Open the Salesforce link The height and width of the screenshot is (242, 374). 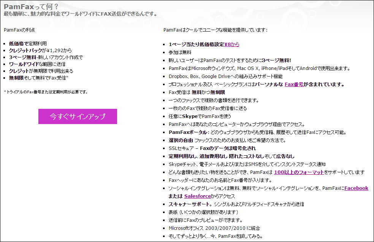click(198, 196)
